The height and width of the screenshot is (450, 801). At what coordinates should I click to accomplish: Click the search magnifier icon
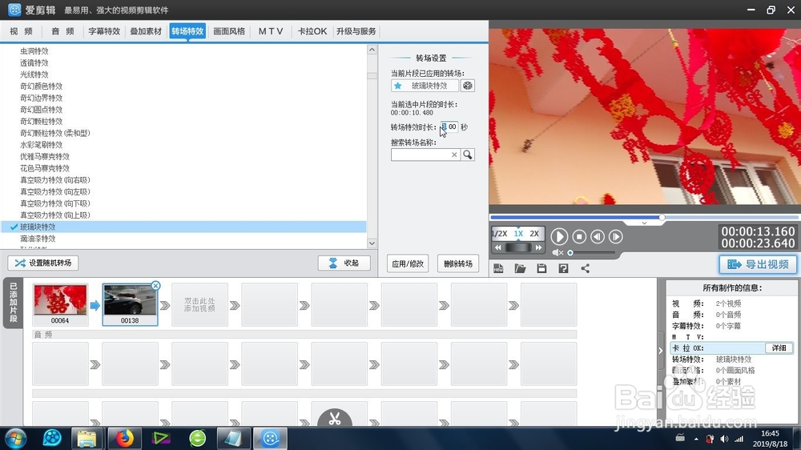tap(468, 155)
